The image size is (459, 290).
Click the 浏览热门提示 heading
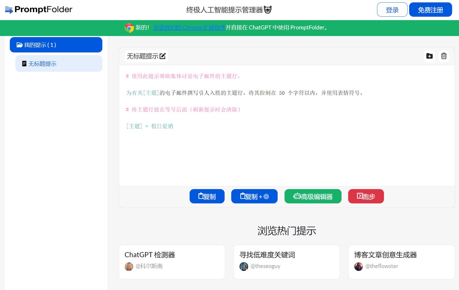point(287,231)
